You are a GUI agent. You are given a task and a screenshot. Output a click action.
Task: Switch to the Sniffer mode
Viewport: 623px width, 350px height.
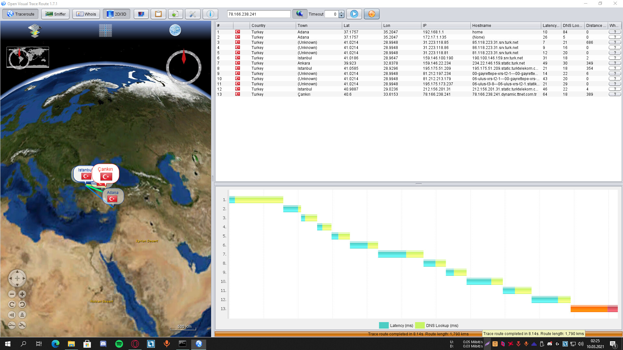(x=56, y=14)
